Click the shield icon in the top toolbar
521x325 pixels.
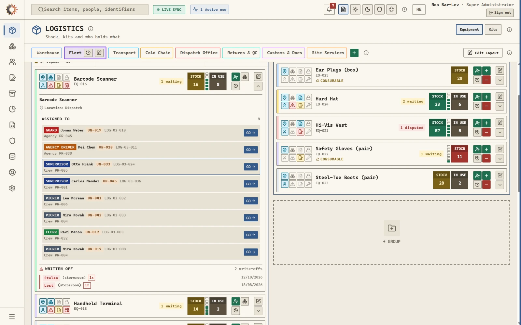379,9
